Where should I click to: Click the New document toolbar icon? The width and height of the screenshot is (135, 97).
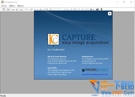[x=4, y=9]
